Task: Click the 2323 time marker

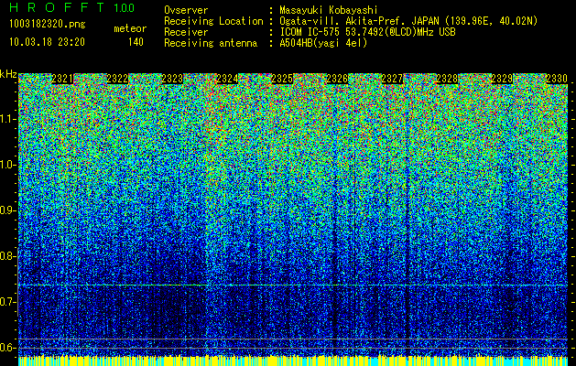Action: point(172,78)
